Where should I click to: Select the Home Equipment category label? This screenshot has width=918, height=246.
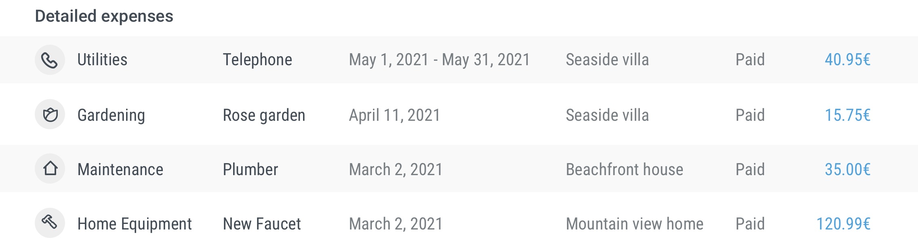point(135,224)
